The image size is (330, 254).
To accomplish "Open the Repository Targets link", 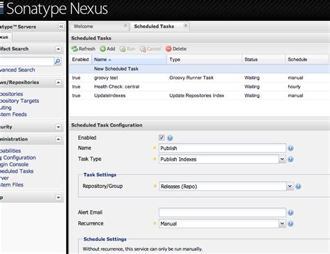I will tap(19, 101).
